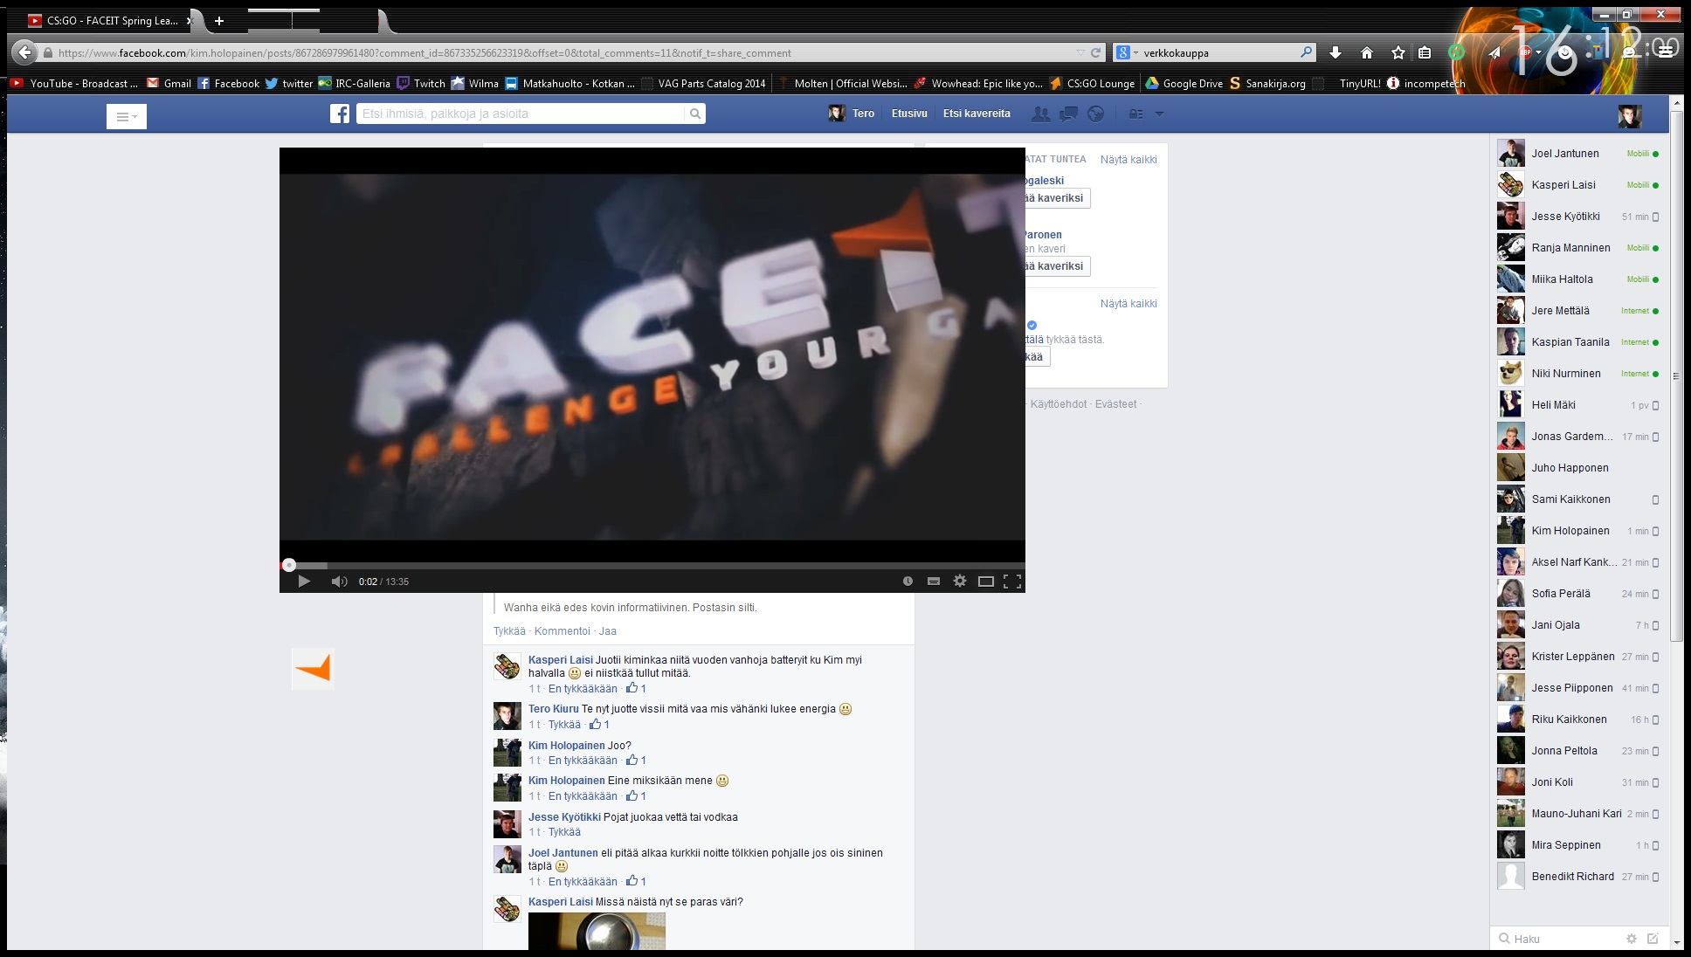Viewport: 1691px width, 957px height.
Task: Open the image thumbnail in Kasperi's comment
Action: pyautogui.click(x=597, y=931)
